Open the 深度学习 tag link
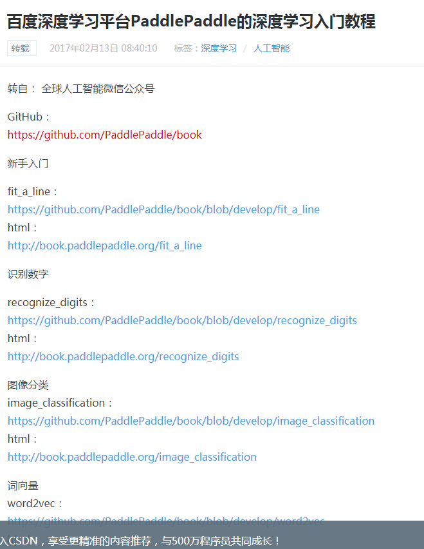The width and height of the screenshot is (424, 549). pyautogui.click(x=219, y=48)
